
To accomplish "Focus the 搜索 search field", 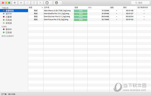I will (x=140, y=3).
